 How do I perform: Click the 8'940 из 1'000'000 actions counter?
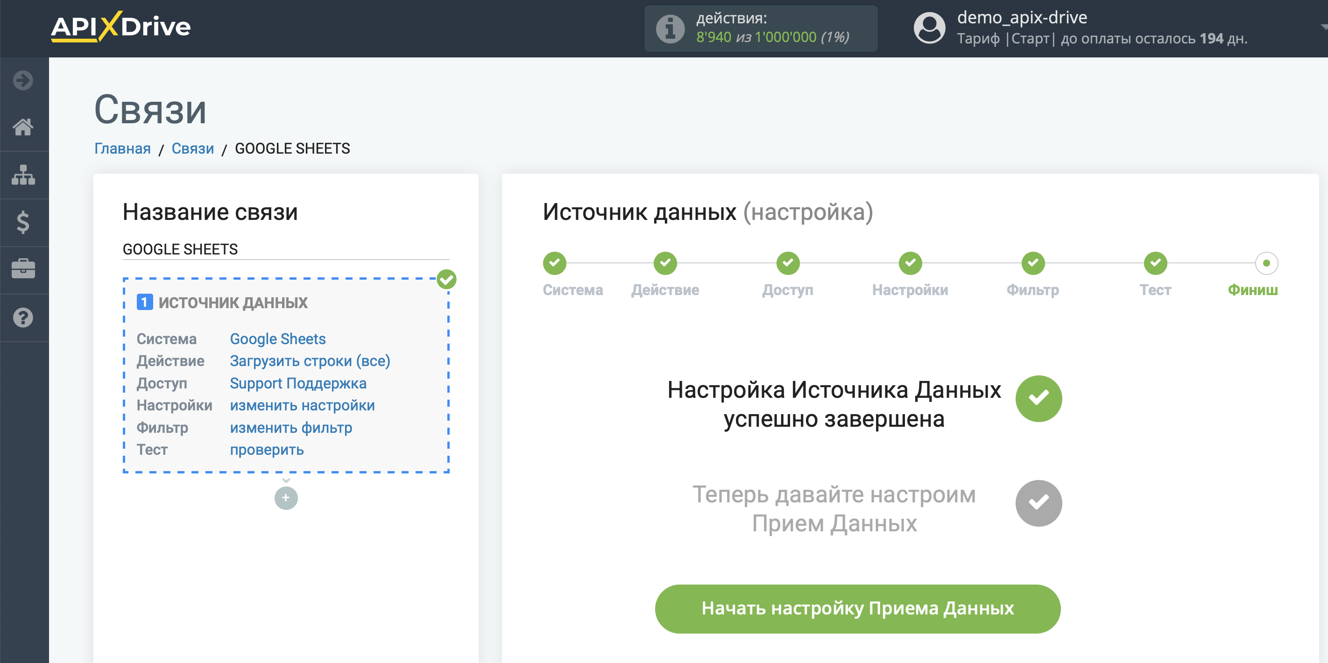(x=772, y=37)
